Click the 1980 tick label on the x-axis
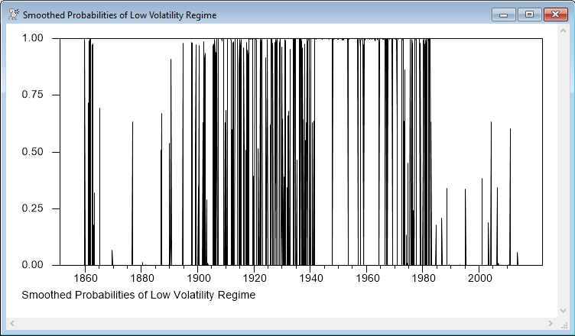This screenshot has width=575, height=336. (423, 279)
